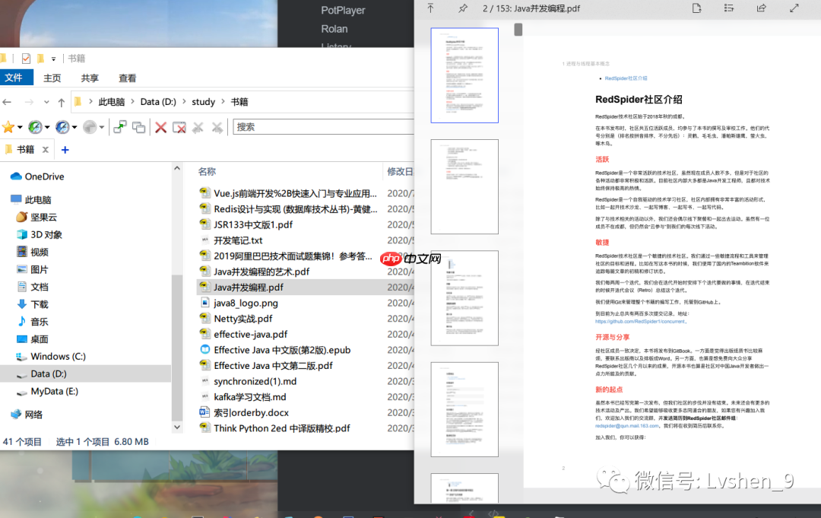Click the QTTabBar favorites star icon
Image resolution: width=821 pixels, height=518 pixels.
coord(9,126)
